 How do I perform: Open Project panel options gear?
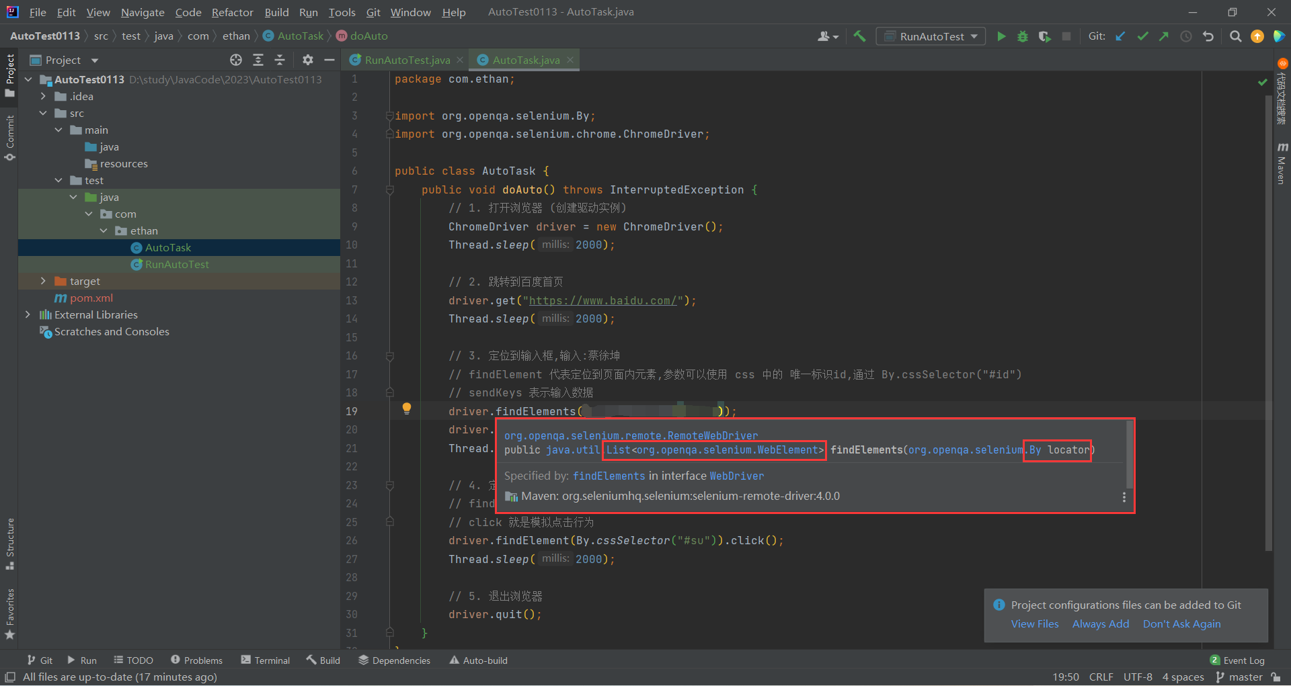pos(307,60)
